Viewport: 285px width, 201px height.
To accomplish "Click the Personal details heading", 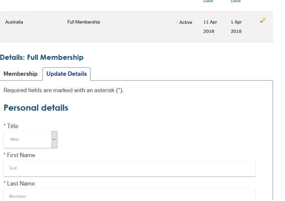I will click(x=36, y=108).
